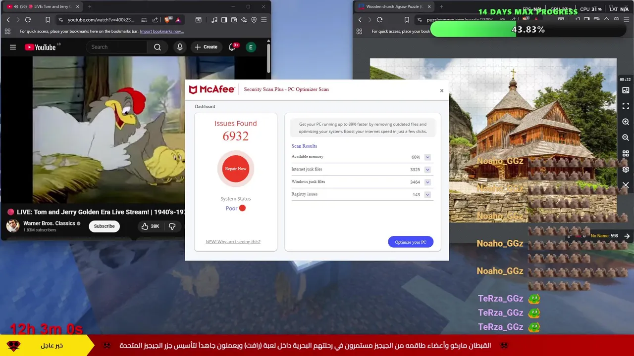Open a new tab in puzzle browser window
This screenshot has width=634, height=356.
(441, 6)
